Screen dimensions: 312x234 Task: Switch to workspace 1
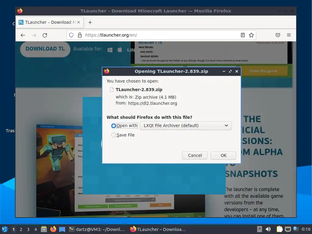13,229
